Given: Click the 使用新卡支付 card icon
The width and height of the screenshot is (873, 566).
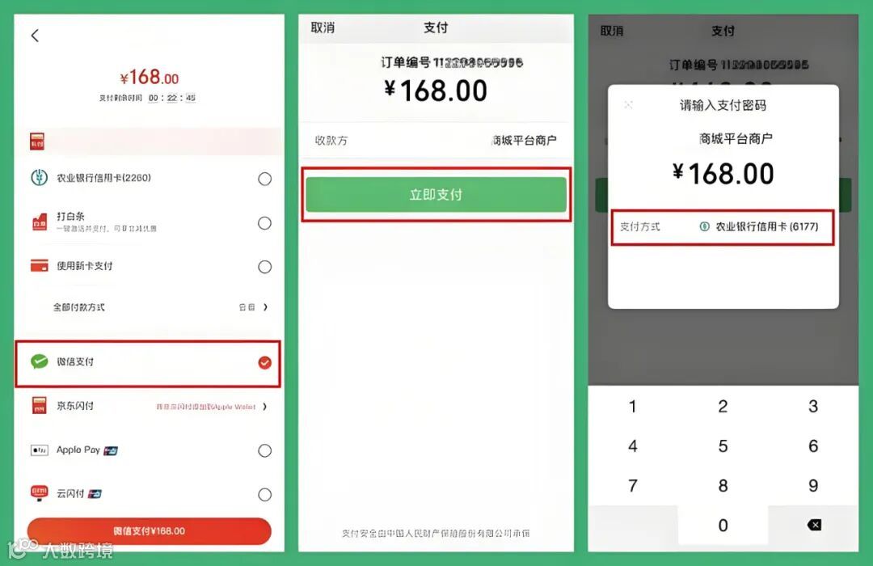Looking at the screenshot, I should point(39,266).
